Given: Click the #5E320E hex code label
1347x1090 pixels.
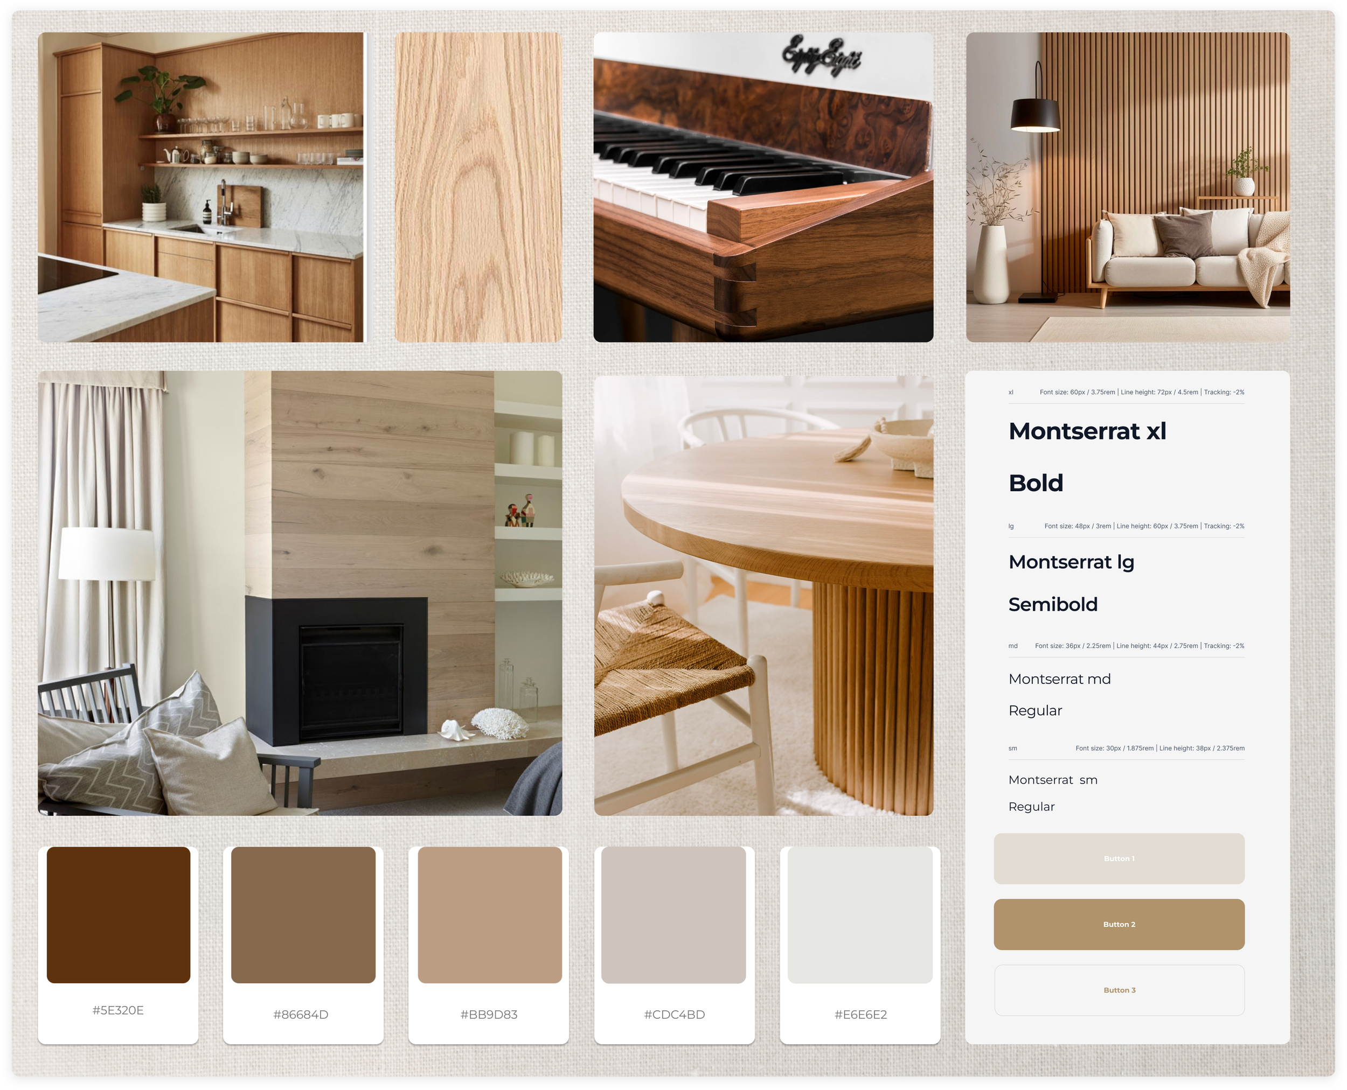Looking at the screenshot, I should point(118,1010).
